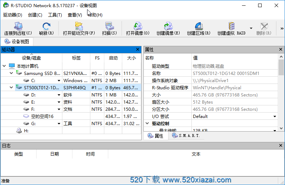The height and width of the screenshot is (185, 285).
Task: Switch to the 属性 bottom tab
Action: [156, 136]
